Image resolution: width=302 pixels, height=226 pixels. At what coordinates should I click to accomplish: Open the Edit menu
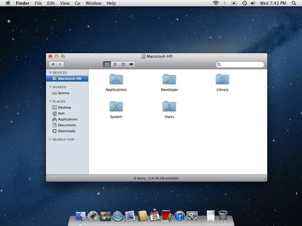(51, 3)
